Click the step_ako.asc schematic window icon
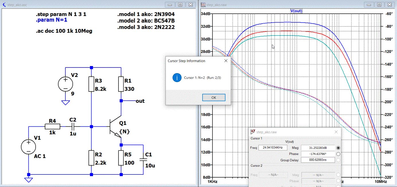This screenshot has height=187, width=397. pos(4,5)
